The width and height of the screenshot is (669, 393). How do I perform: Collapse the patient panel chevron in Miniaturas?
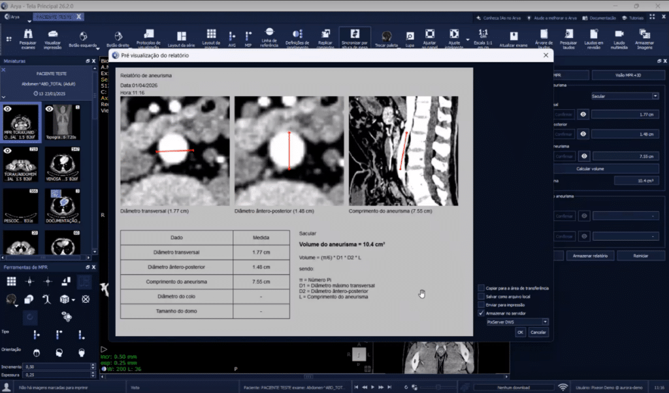[3, 97]
